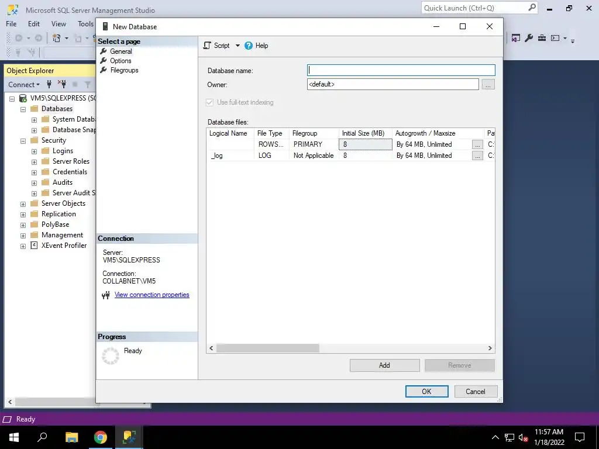
Task: Click right arrow of database files scrollbar
Action: pos(490,348)
